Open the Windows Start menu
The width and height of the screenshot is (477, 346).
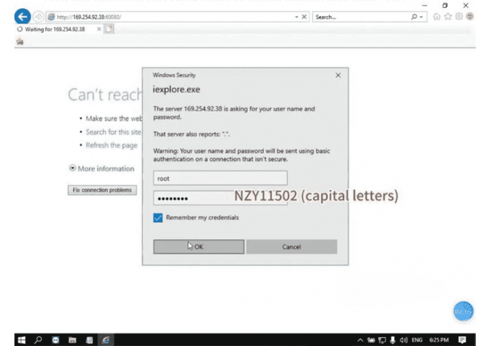tap(22, 340)
